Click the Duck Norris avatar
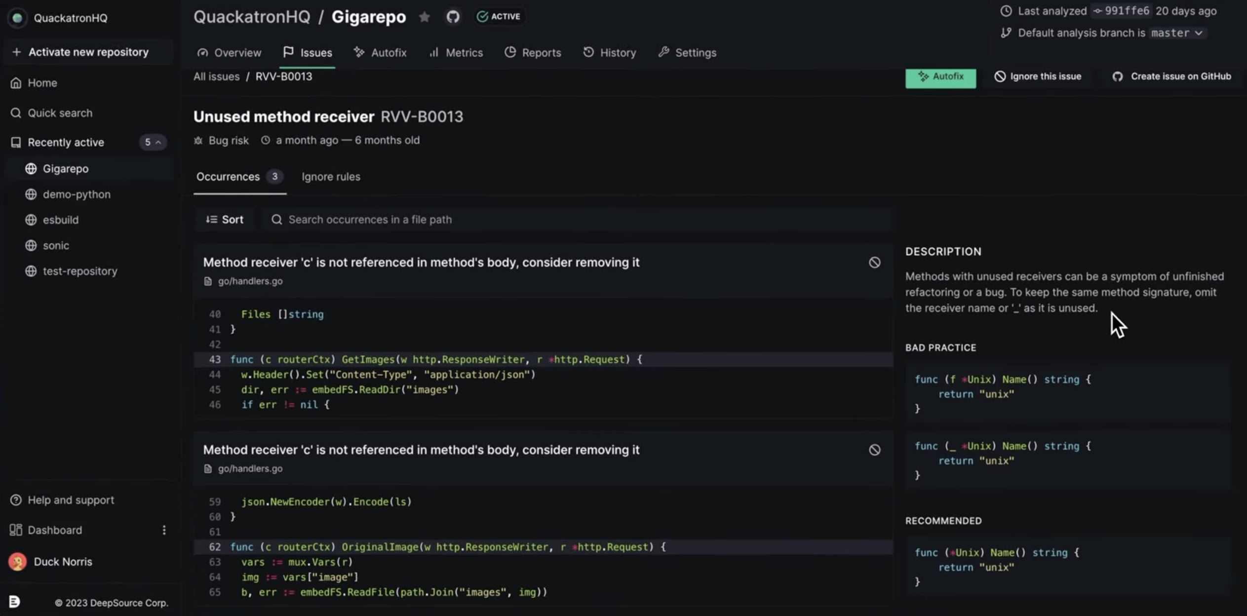The width and height of the screenshot is (1247, 616). click(x=17, y=562)
